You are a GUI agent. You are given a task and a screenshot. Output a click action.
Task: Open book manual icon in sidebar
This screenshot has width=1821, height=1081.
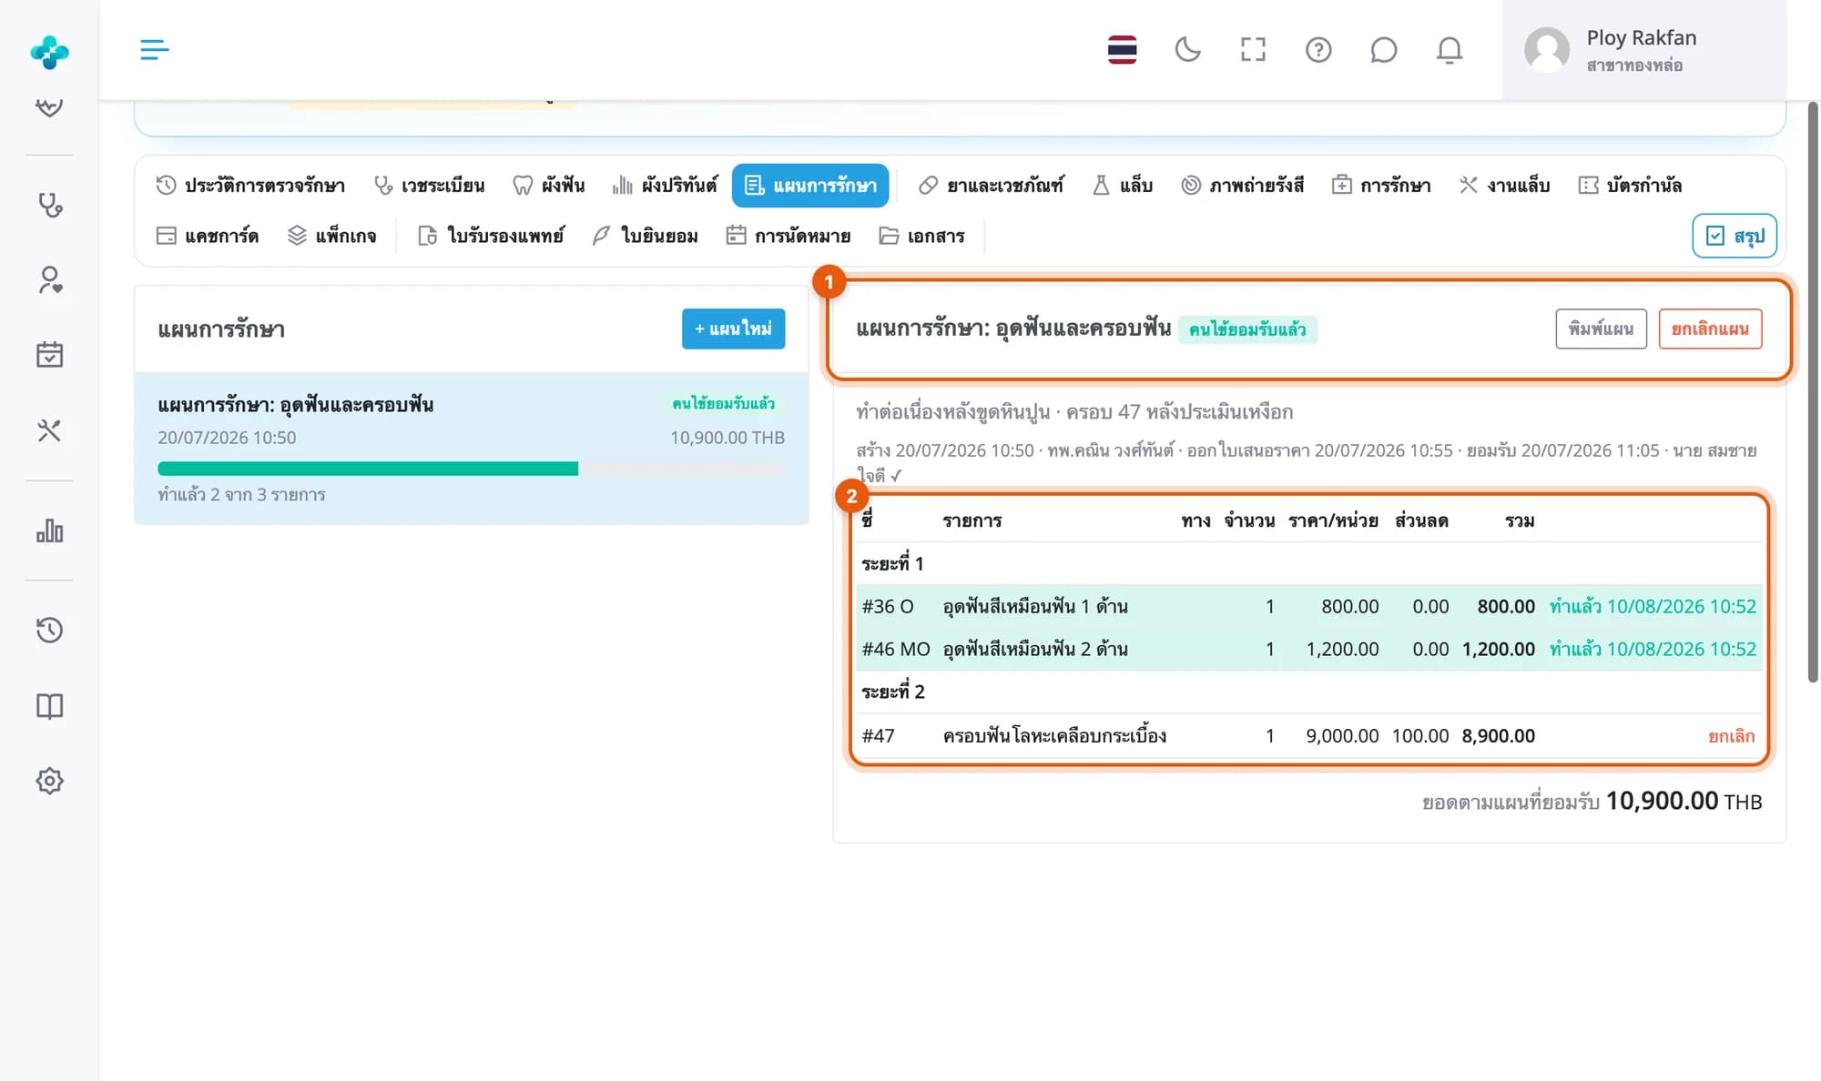coord(49,706)
